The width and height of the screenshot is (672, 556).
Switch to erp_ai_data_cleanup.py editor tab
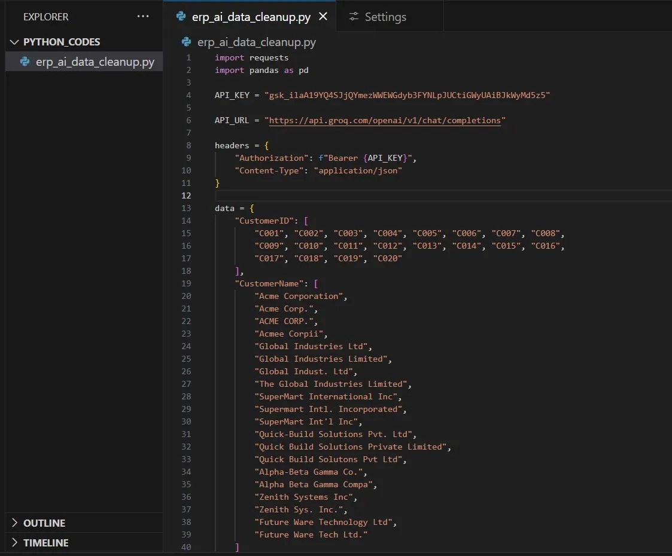coord(251,17)
